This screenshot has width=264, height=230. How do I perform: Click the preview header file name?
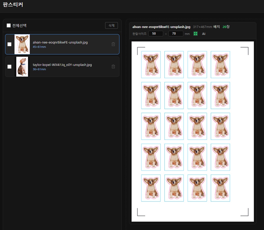[x=161, y=27]
